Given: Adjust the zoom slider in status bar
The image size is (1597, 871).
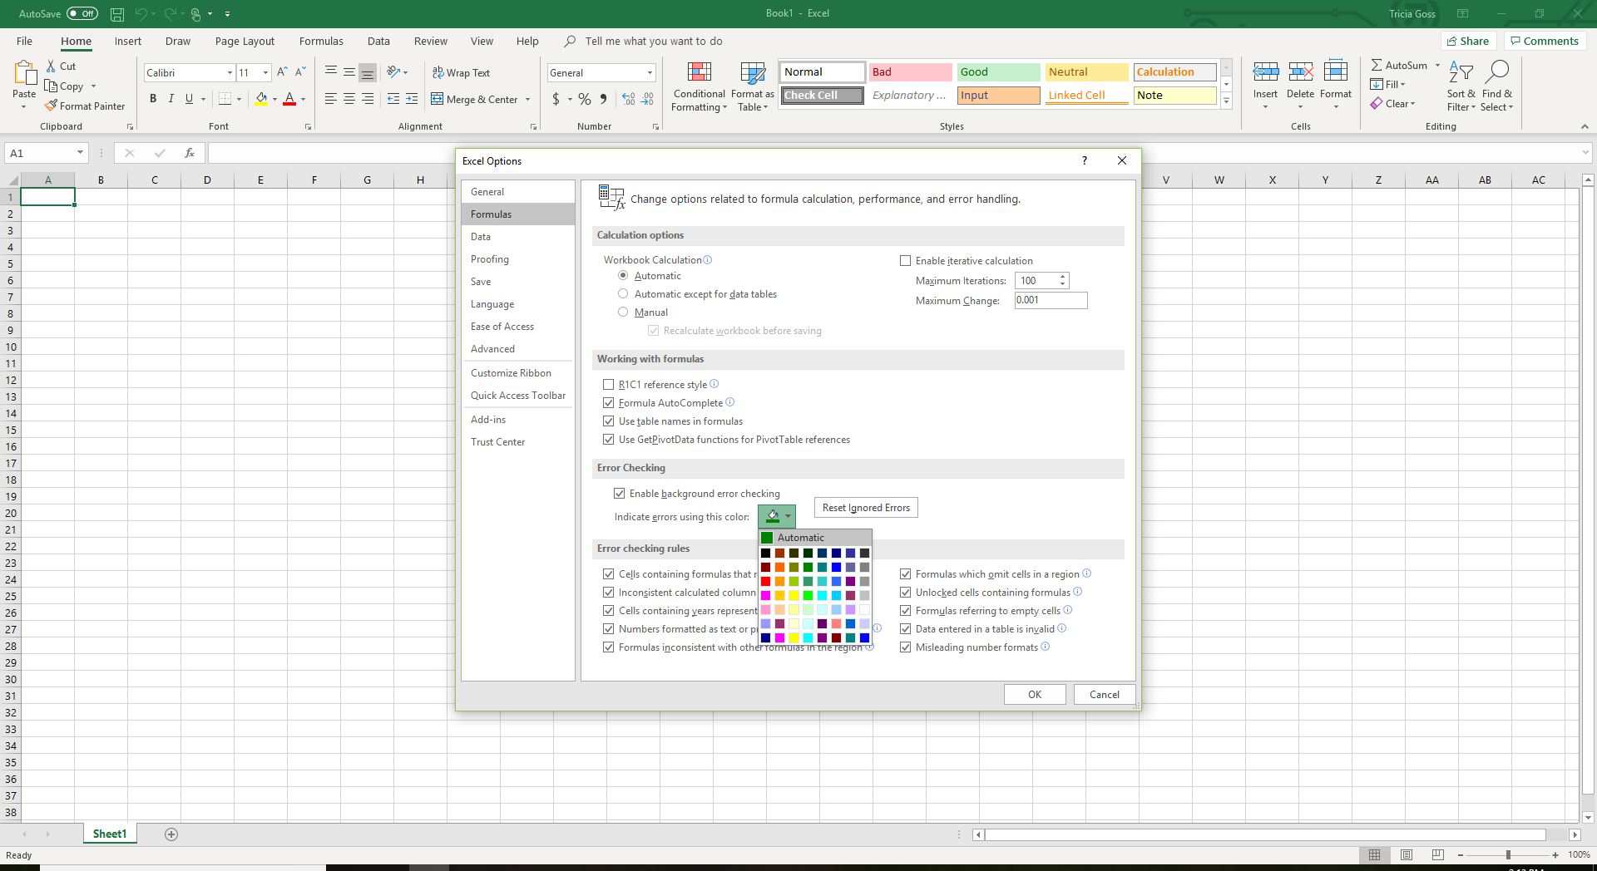Looking at the screenshot, I should (x=1507, y=855).
